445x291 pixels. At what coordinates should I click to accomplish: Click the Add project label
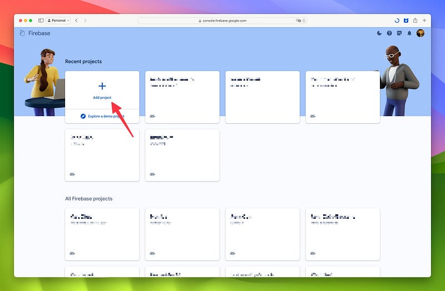(102, 98)
